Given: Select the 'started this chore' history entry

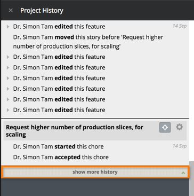Looking at the screenshot, I should coord(58,147).
